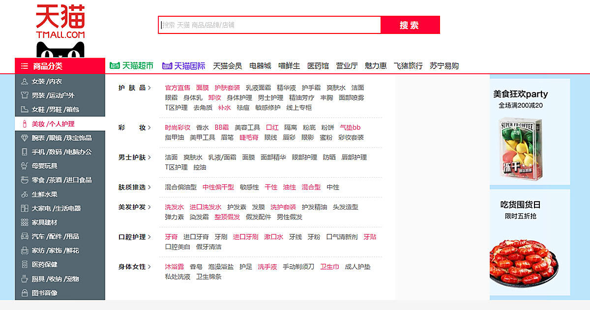The width and height of the screenshot is (590, 310).
Task: Click the 洗发水 link under 美发护发
Action: pyautogui.click(x=174, y=207)
